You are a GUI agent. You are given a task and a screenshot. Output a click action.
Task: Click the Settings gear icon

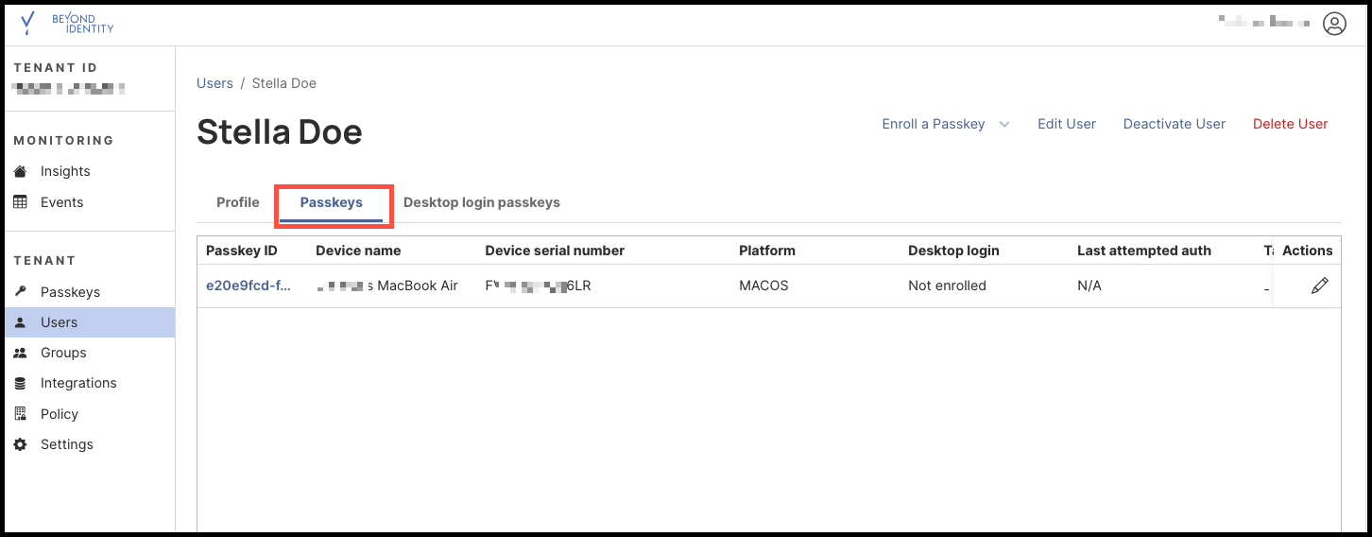pos(21,444)
